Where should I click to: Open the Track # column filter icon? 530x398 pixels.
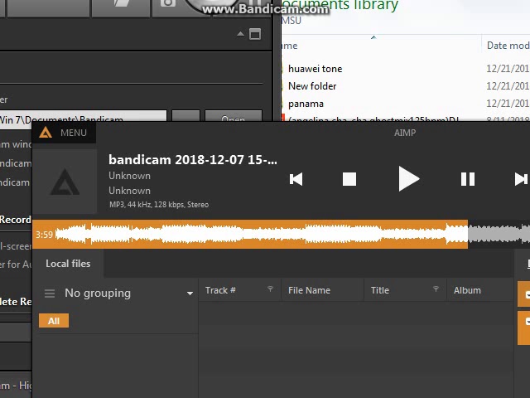tap(270, 289)
